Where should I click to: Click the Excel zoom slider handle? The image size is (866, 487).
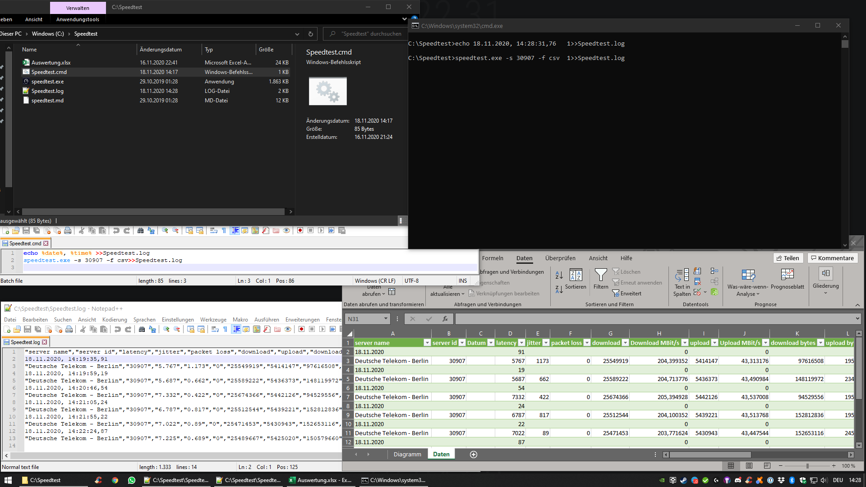pyautogui.click(x=807, y=466)
